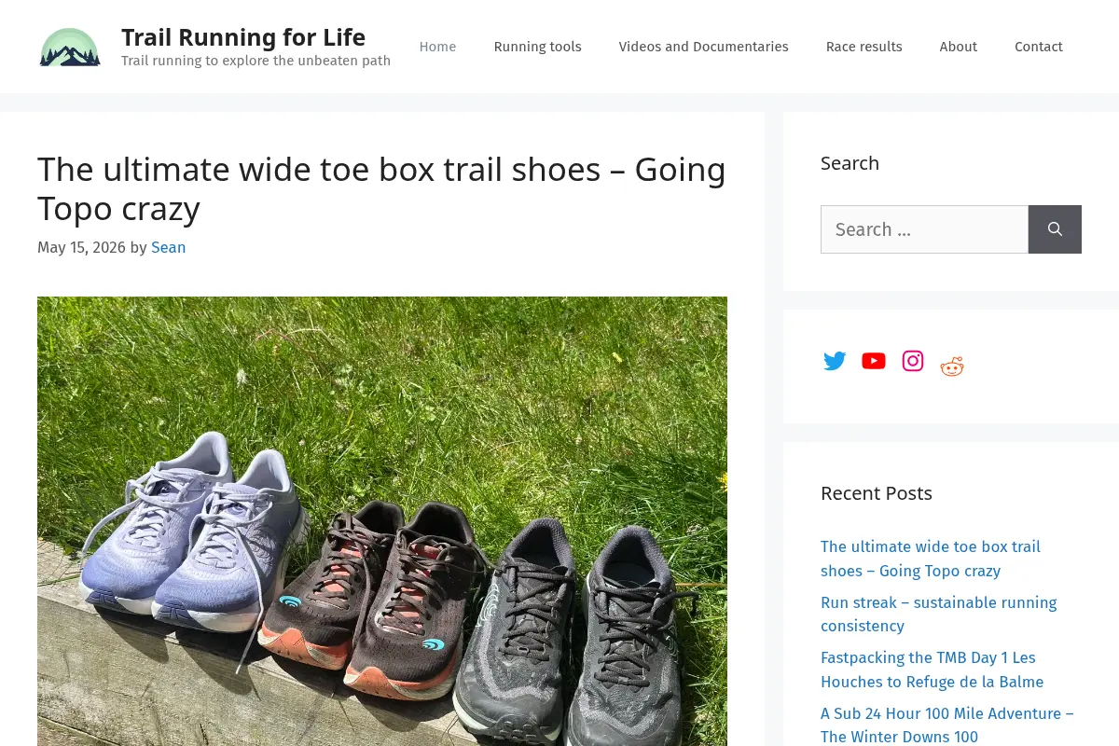
Task: Open recent post Run streak sustainable running consistency
Action: click(x=938, y=614)
